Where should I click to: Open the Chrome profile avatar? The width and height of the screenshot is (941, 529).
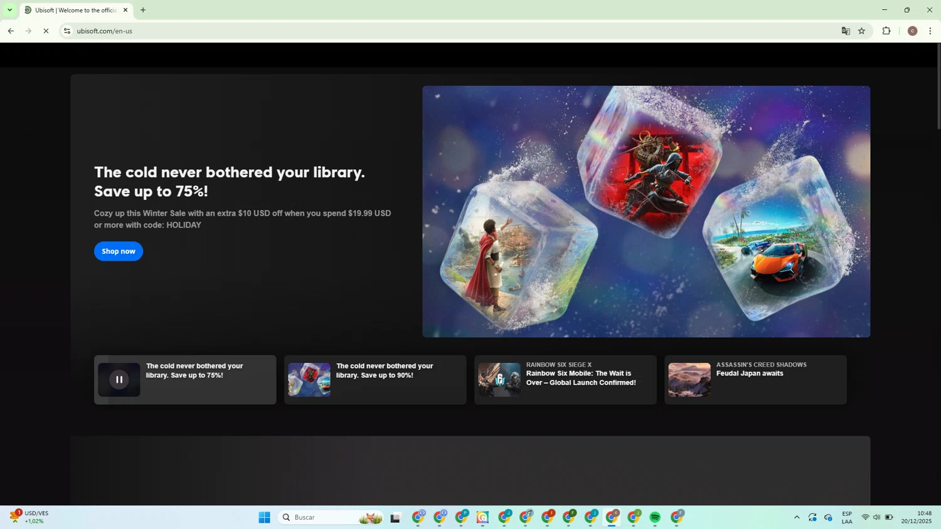[x=913, y=31]
